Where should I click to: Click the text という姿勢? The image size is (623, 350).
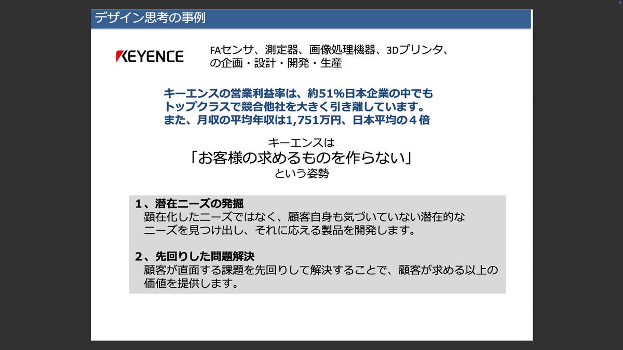point(302,174)
